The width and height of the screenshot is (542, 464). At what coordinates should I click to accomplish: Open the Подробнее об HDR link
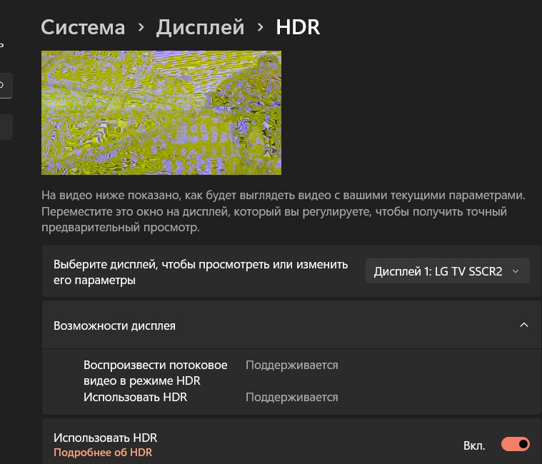tap(103, 453)
